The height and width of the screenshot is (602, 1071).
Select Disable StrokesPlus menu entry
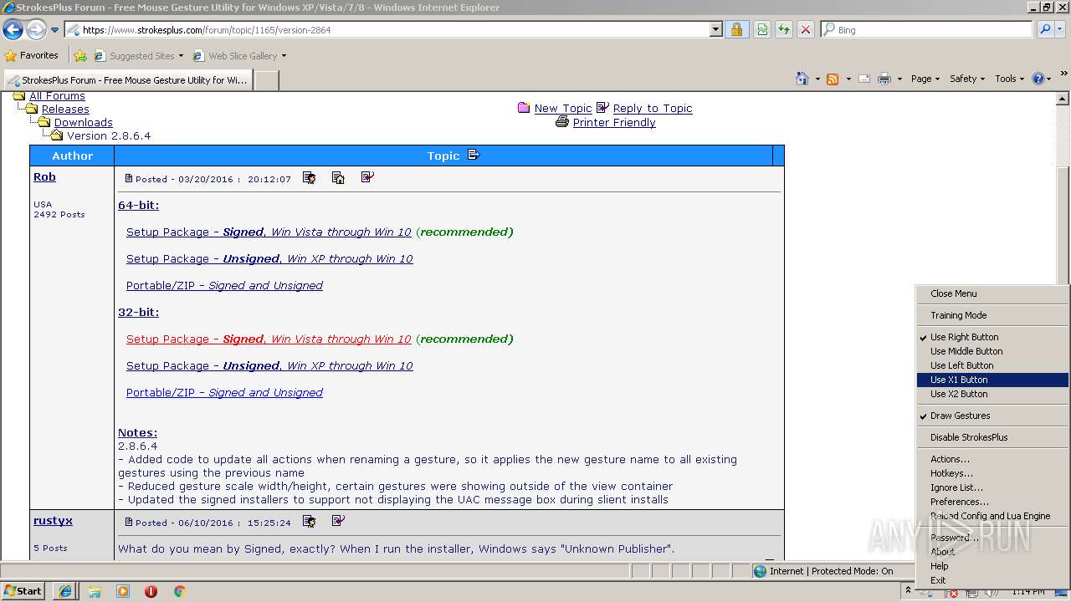point(992,437)
